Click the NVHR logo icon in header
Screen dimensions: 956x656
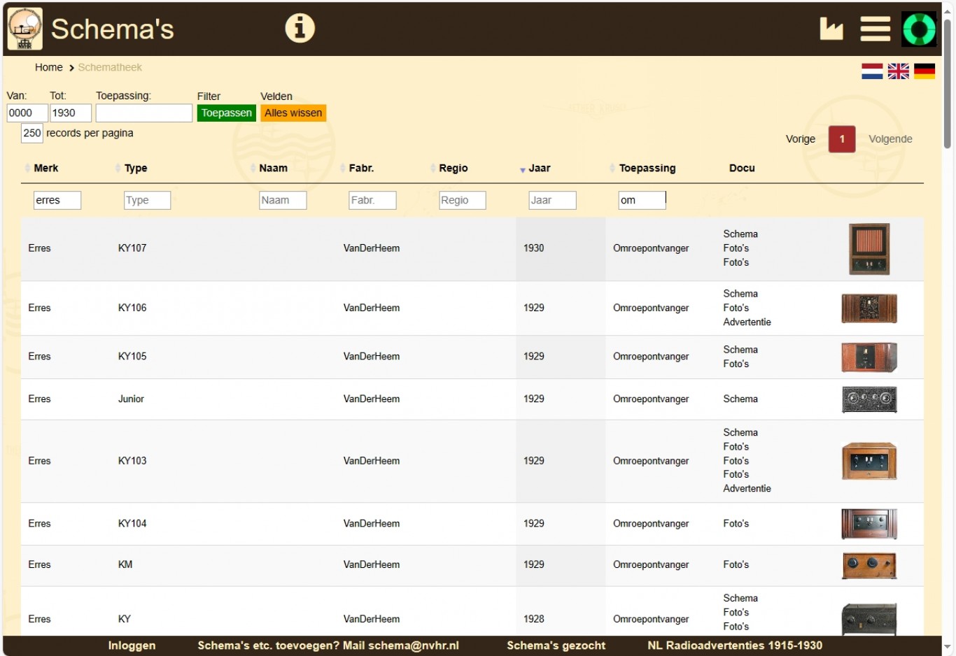(24, 29)
